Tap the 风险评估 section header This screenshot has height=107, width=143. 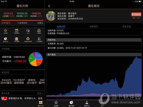pos(94,40)
